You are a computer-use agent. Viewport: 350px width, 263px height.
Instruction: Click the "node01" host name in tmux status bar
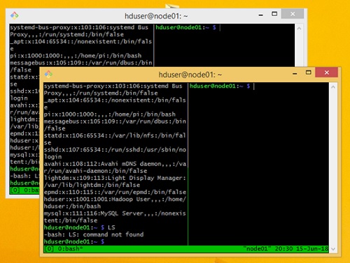click(257, 249)
